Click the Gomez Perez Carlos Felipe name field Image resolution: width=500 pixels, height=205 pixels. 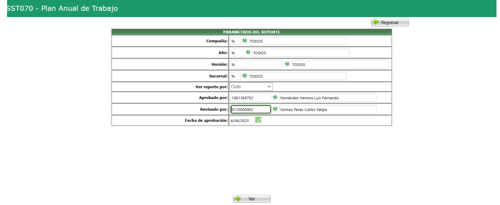(x=328, y=110)
